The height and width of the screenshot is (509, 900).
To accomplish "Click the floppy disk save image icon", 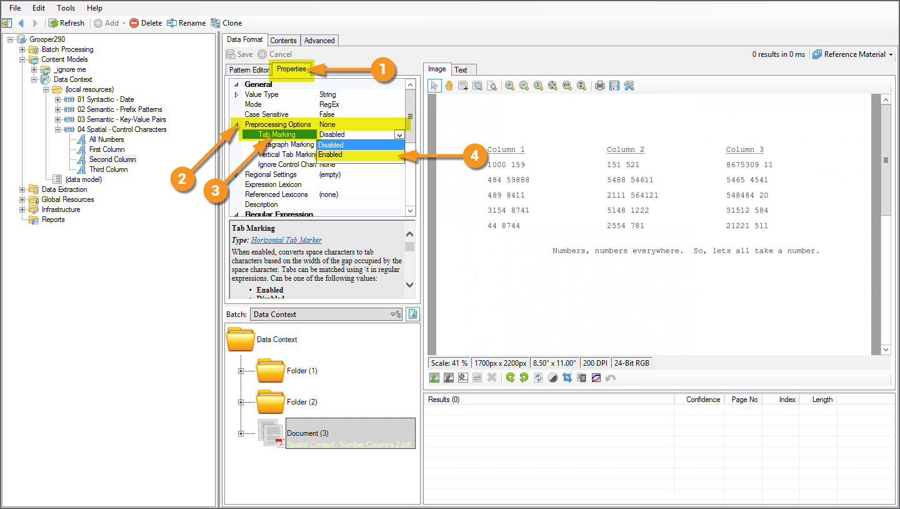I will 614,86.
